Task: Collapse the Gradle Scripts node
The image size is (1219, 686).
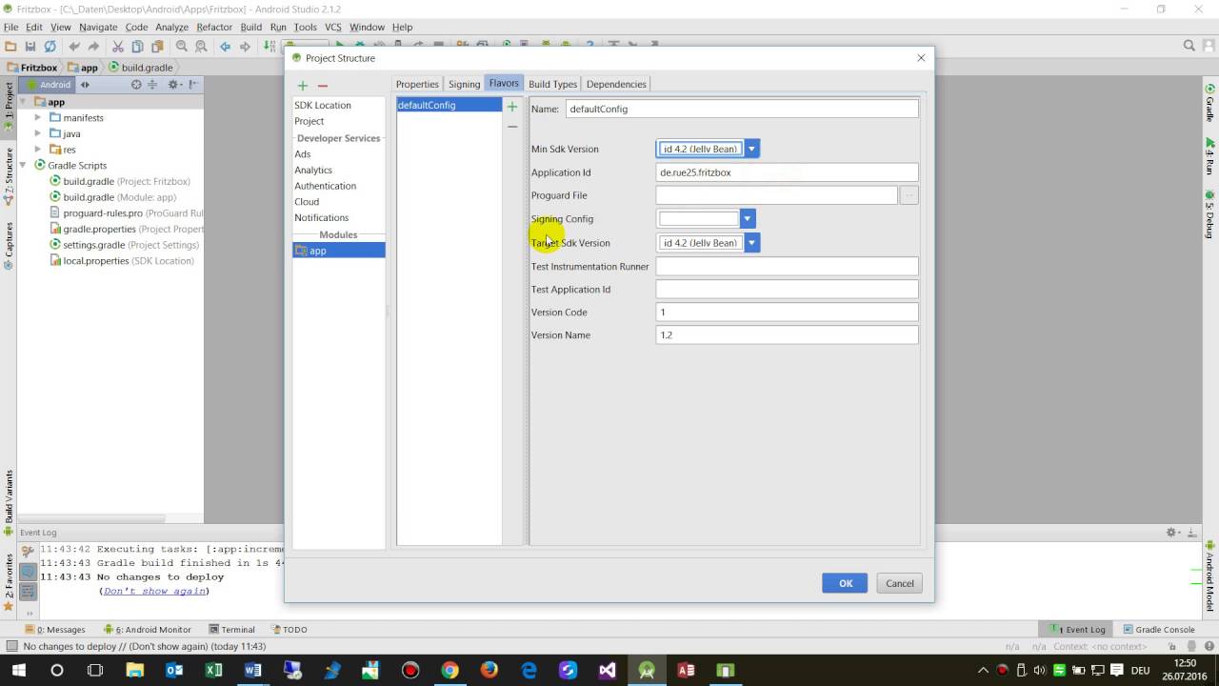Action: 23,166
